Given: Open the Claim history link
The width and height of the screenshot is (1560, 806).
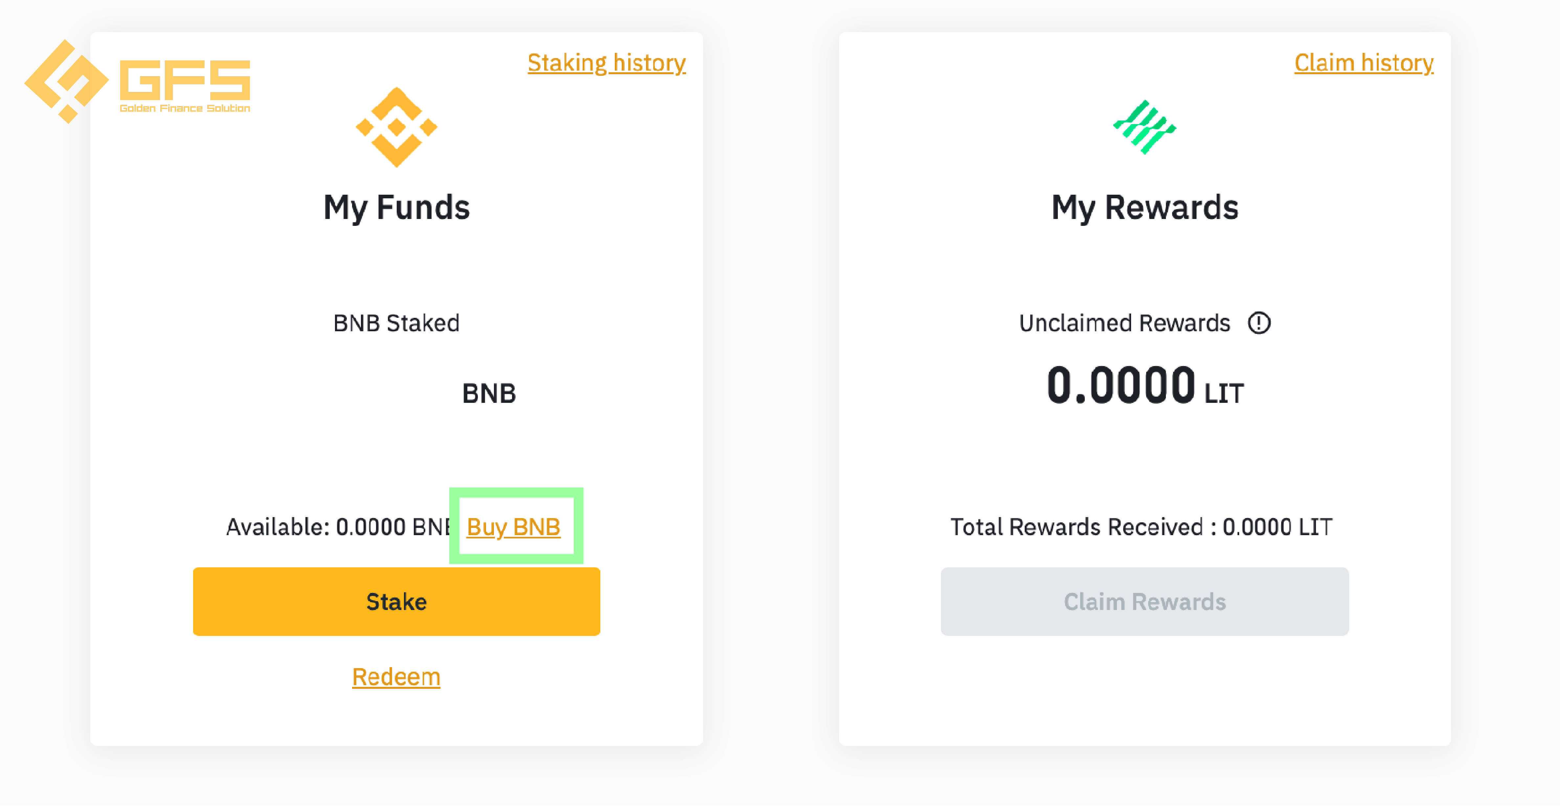Looking at the screenshot, I should [x=1363, y=62].
